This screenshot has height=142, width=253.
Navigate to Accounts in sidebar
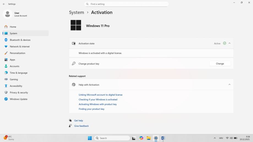coord(14,66)
